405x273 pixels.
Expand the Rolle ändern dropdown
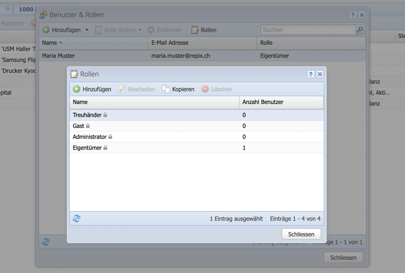140,30
